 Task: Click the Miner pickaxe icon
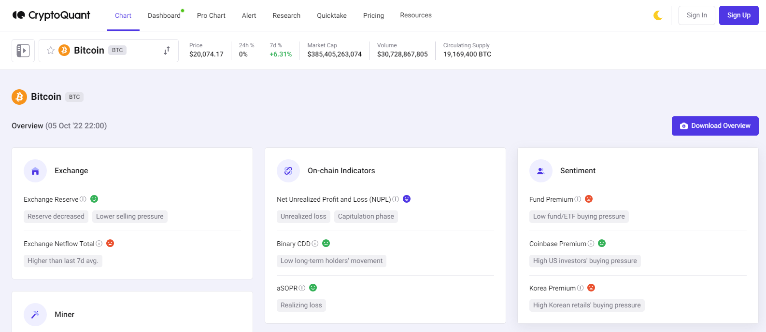click(35, 315)
